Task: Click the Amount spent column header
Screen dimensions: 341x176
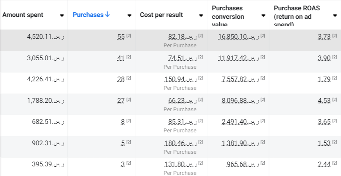Action: (x=23, y=15)
